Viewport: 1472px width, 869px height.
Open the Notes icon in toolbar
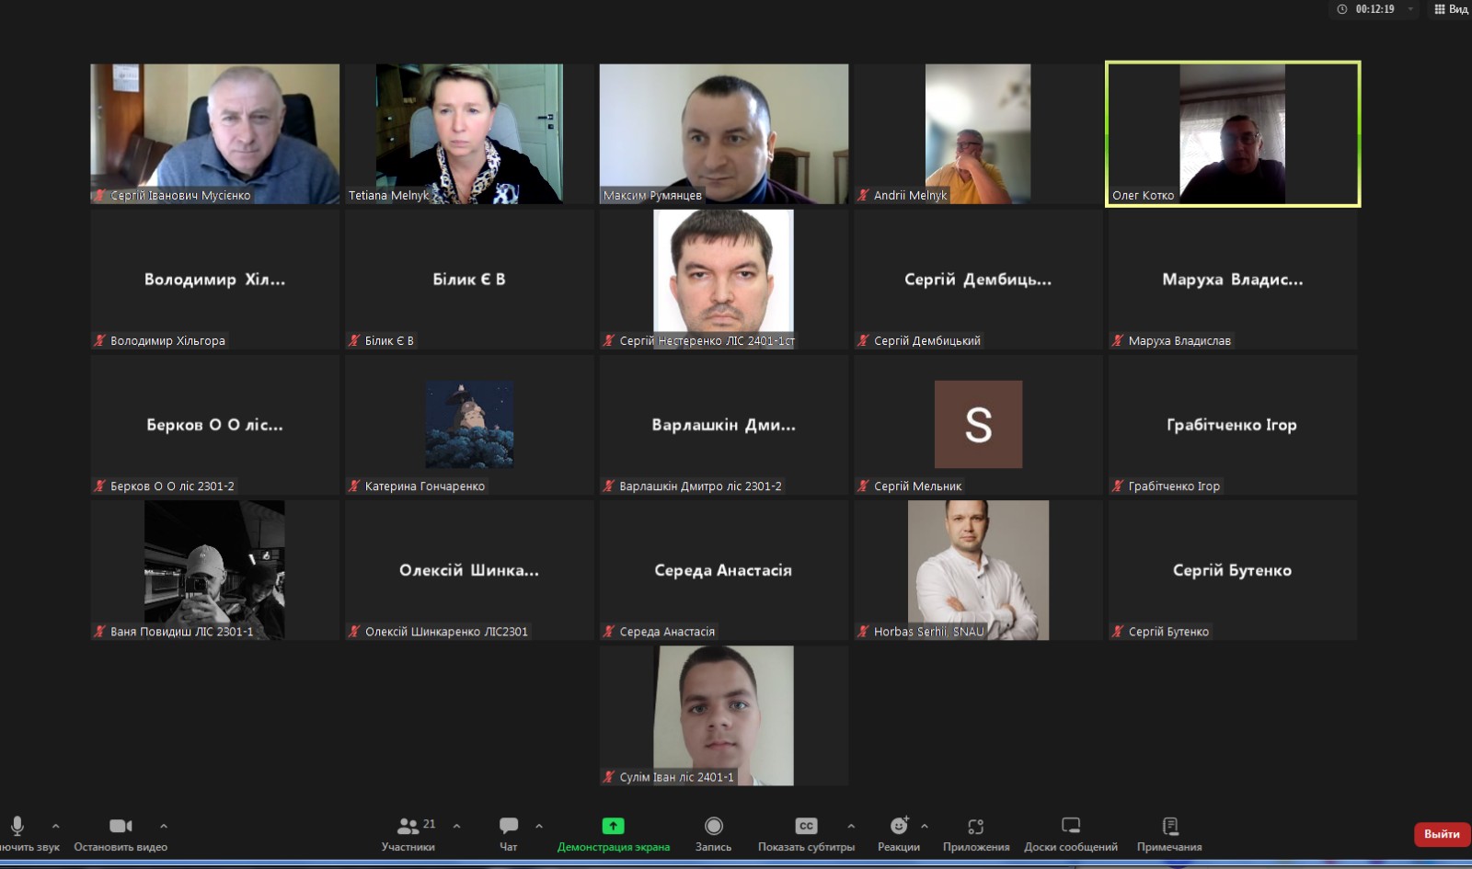pos(1169,826)
